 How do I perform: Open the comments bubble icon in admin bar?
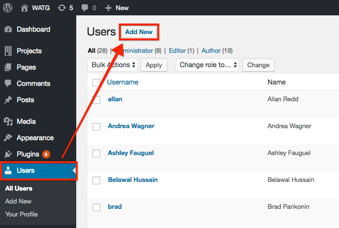(84, 8)
